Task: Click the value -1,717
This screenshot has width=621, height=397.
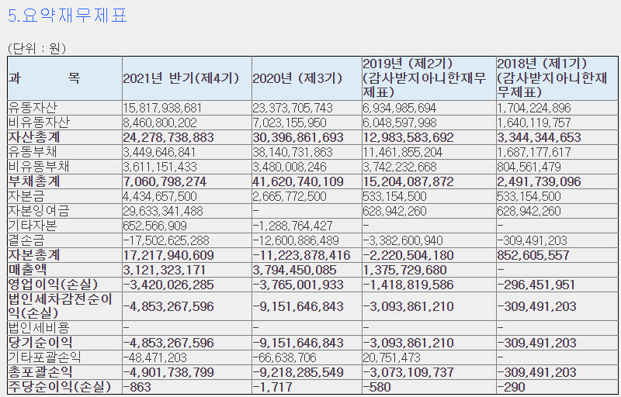Action: click(x=272, y=387)
